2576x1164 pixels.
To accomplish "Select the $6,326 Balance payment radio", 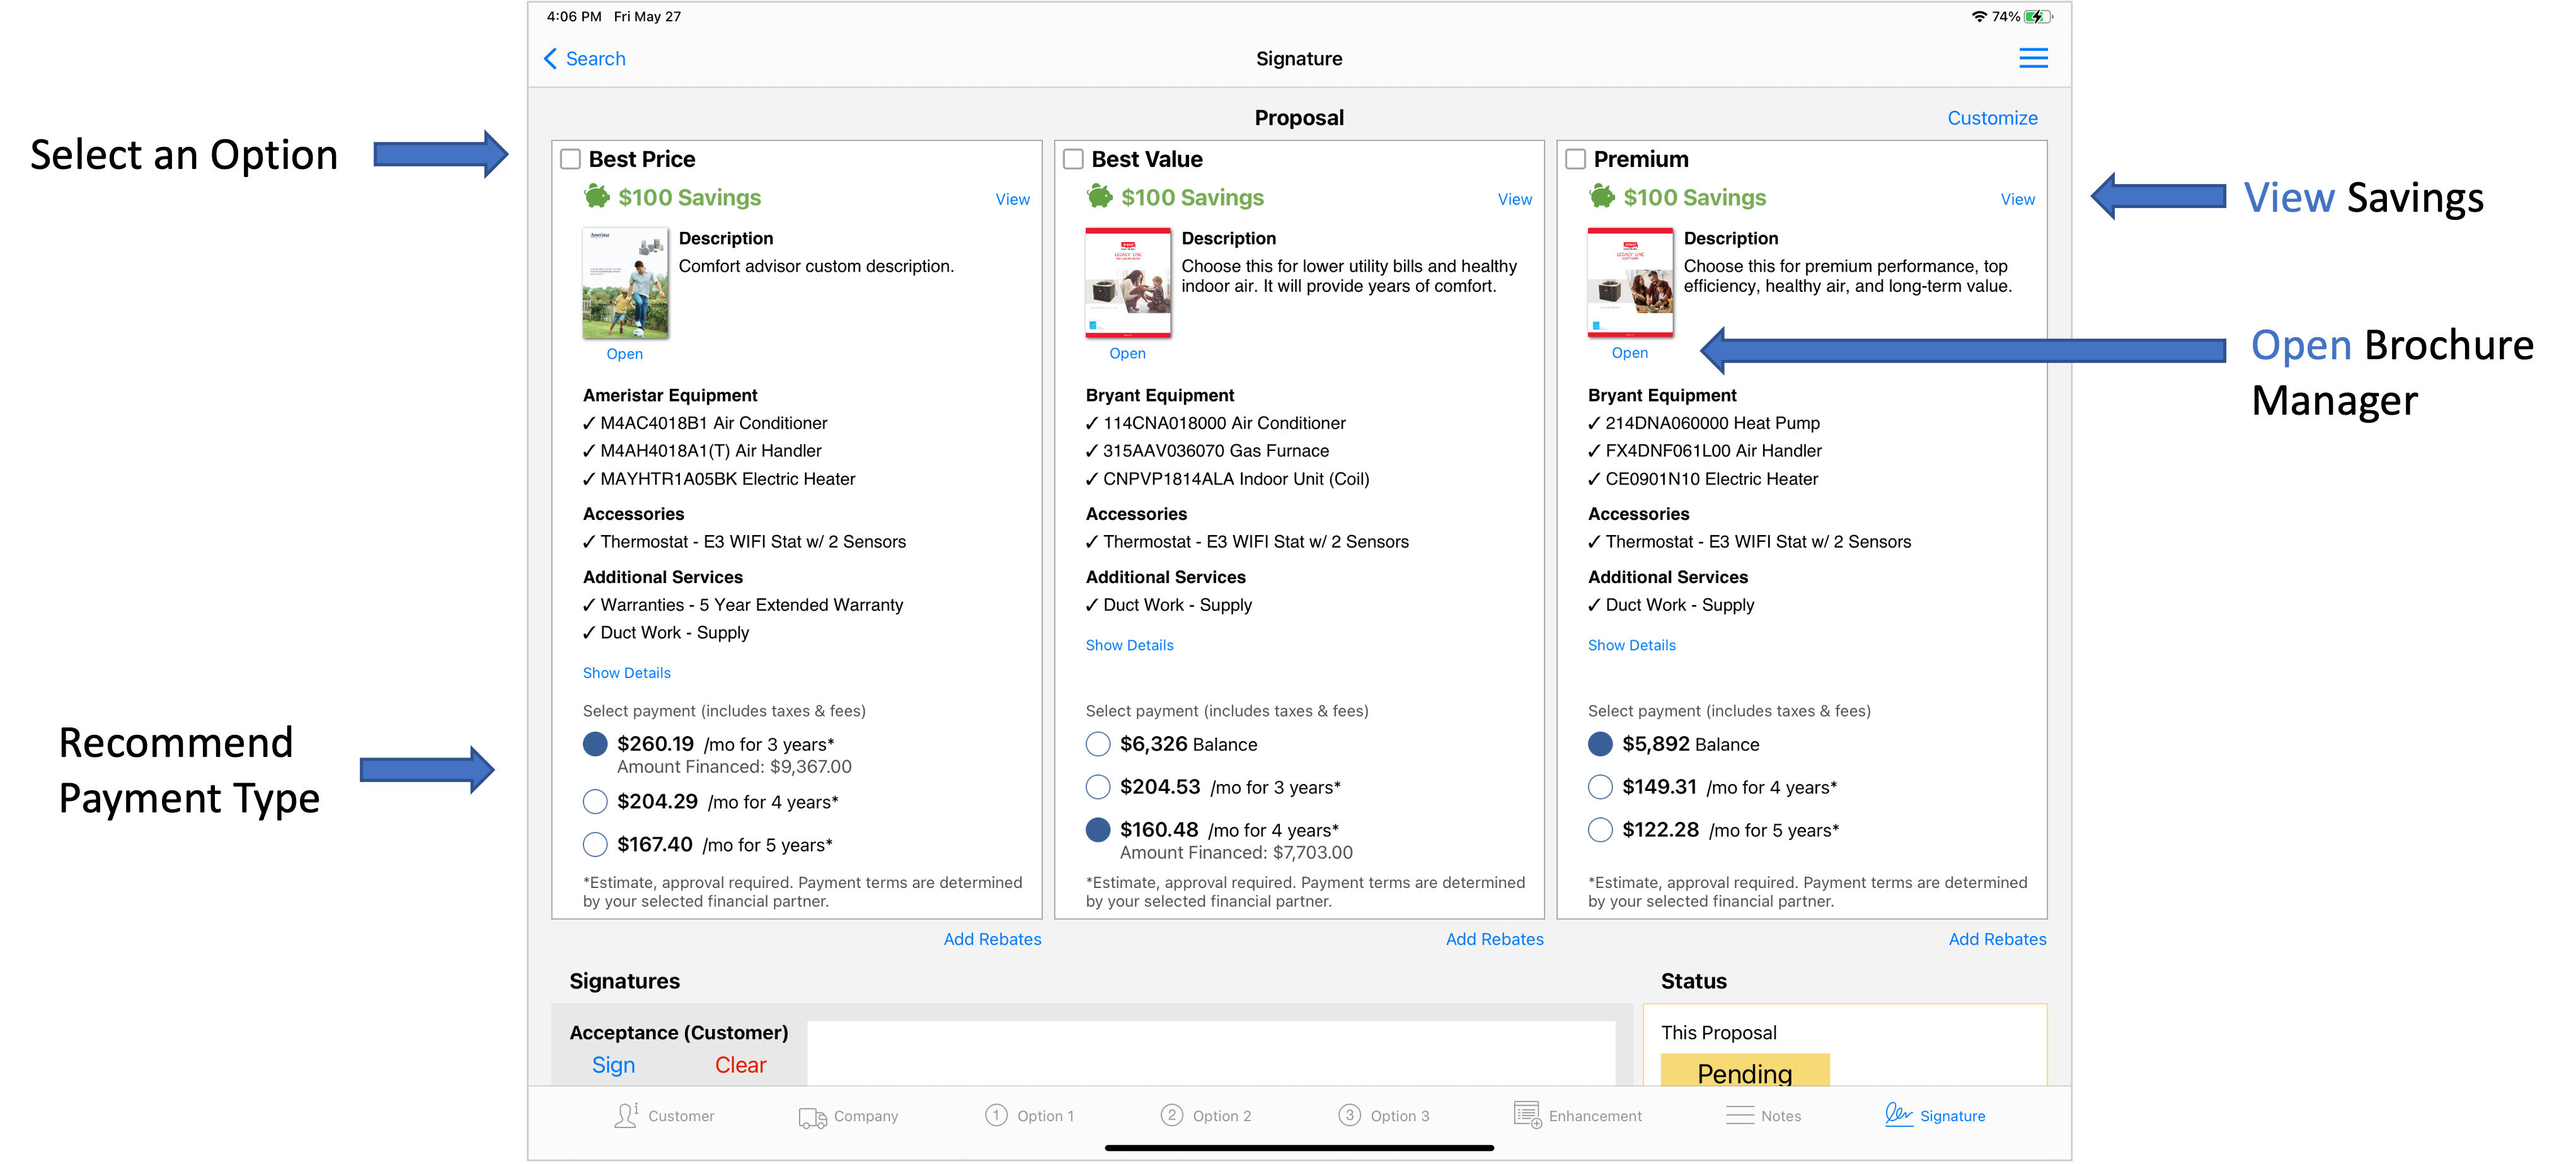I will (x=1098, y=744).
